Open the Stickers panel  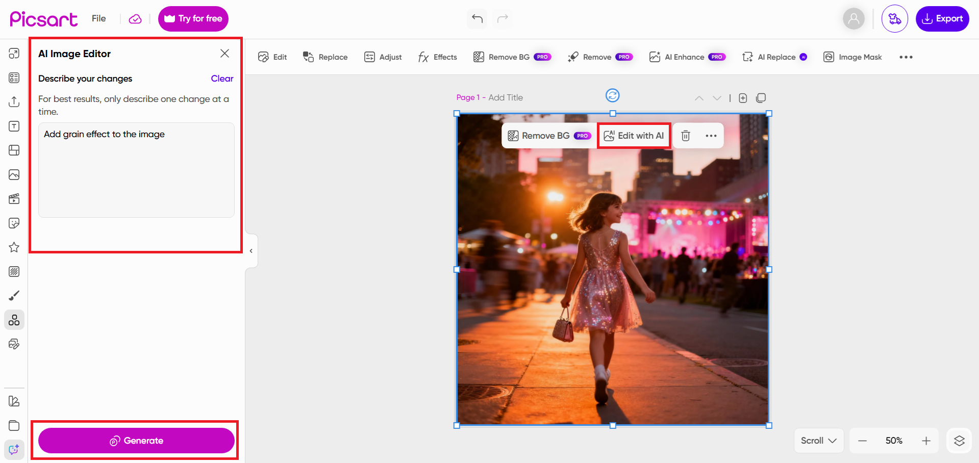[x=14, y=223]
